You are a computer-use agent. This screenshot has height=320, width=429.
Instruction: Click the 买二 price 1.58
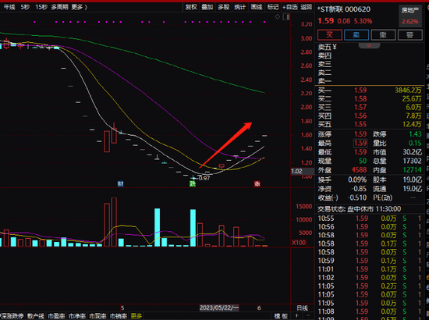[x=360, y=99]
